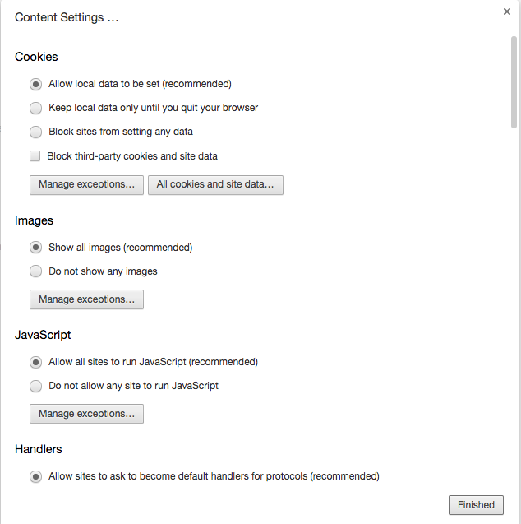Open Manage exceptions for Images

tap(86, 299)
